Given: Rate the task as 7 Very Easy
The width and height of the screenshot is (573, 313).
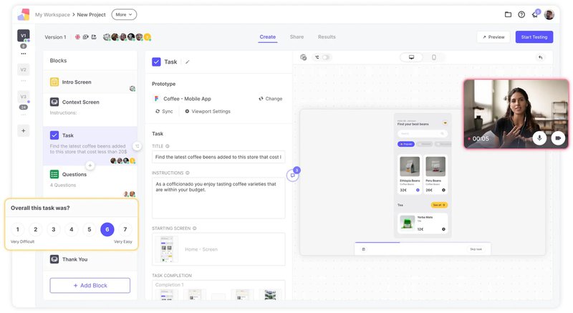Looking at the screenshot, I should pos(125,229).
